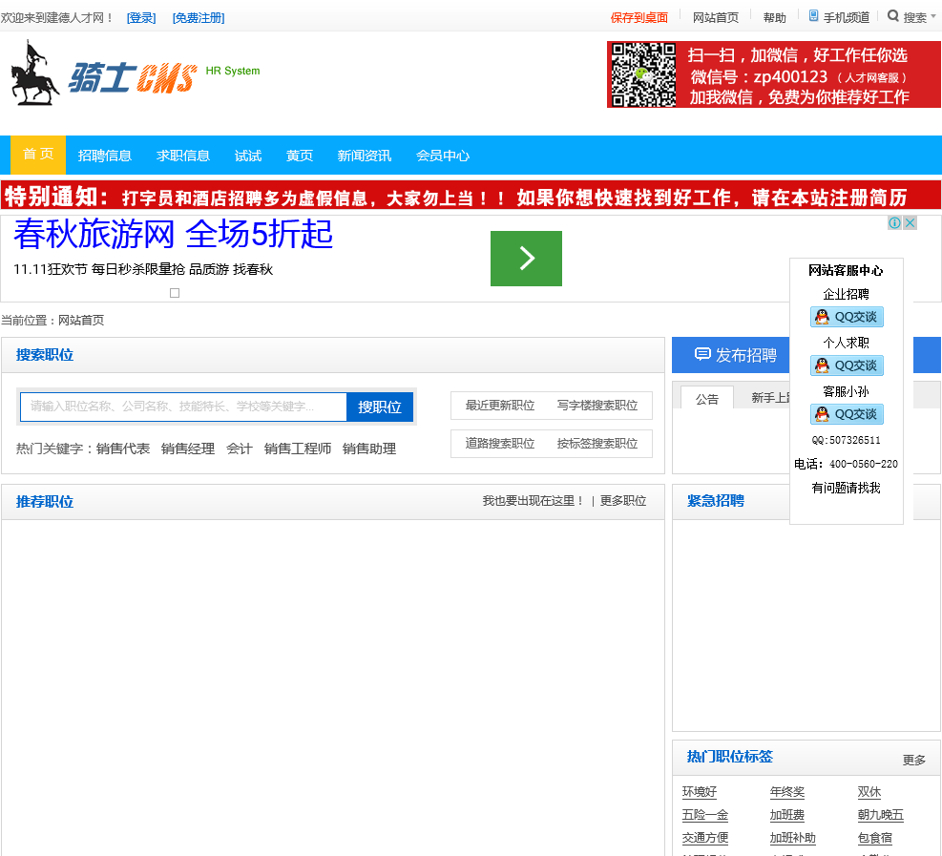Screen dimensions: 942x856
Task: Open the 春秋旅游网 全场5折起 ad headline
Action: coord(173,234)
